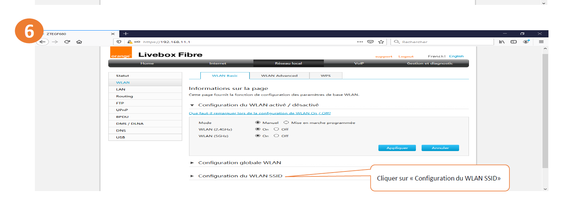This screenshot has width=575, height=199.
Task: Switch to the WLAN Advanced tab
Action: 279,76
